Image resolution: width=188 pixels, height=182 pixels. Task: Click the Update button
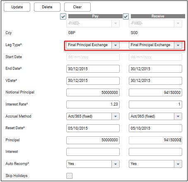point(17,7)
